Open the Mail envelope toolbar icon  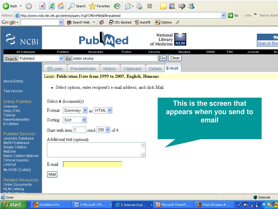click(x=128, y=7)
